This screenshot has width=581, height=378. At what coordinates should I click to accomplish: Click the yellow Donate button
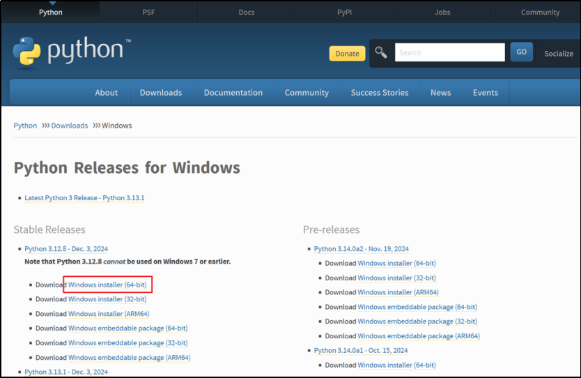coord(347,54)
